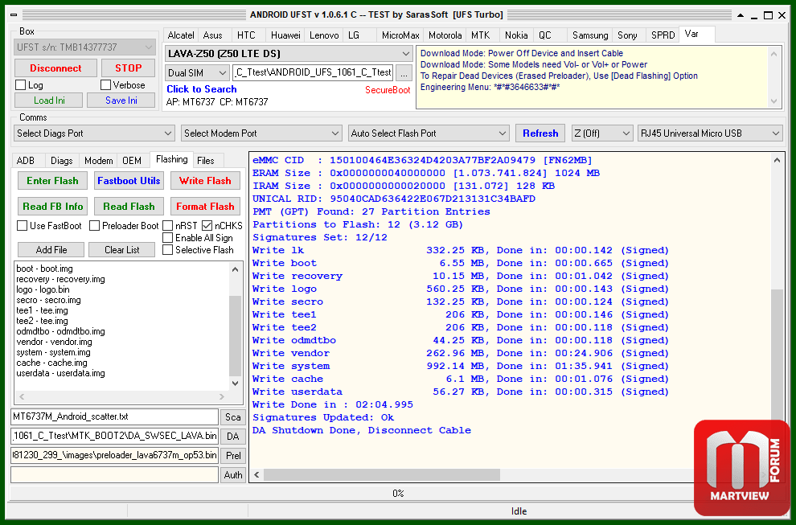Open the Huawei brand tab

click(x=285, y=35)
